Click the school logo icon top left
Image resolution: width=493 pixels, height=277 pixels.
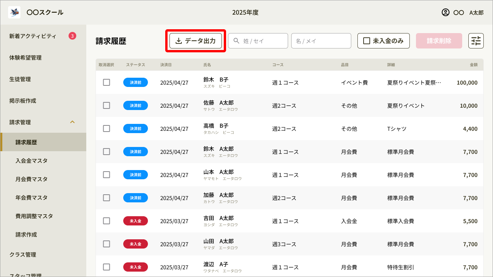point(14,12)
